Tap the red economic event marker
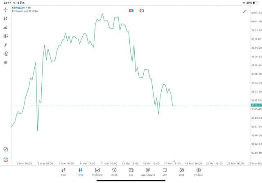262x183 pixels. tap(131, 11)
